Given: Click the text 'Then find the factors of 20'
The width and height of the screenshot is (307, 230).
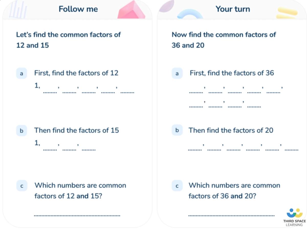Looking at the screenshot, I should click(x=231, y=130).
